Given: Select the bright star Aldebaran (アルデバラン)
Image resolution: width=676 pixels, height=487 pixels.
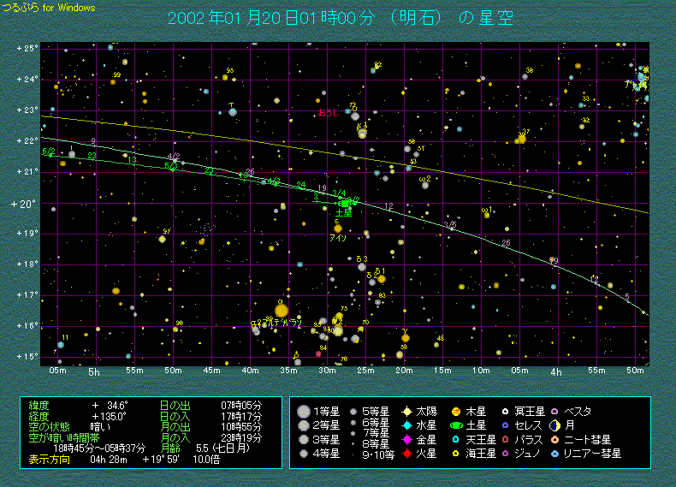Looking at the screenshot, I should click(x=282, y=311).
